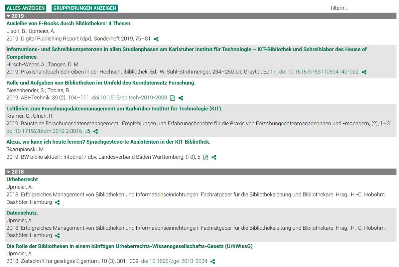Click share icon next to zge-2018-0024 doi
This screenshot has width=399, height=267.
(x=213, y=262)
